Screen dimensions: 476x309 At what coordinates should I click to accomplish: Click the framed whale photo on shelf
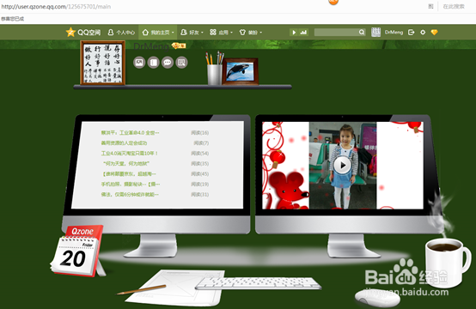[x=241, y=71]
